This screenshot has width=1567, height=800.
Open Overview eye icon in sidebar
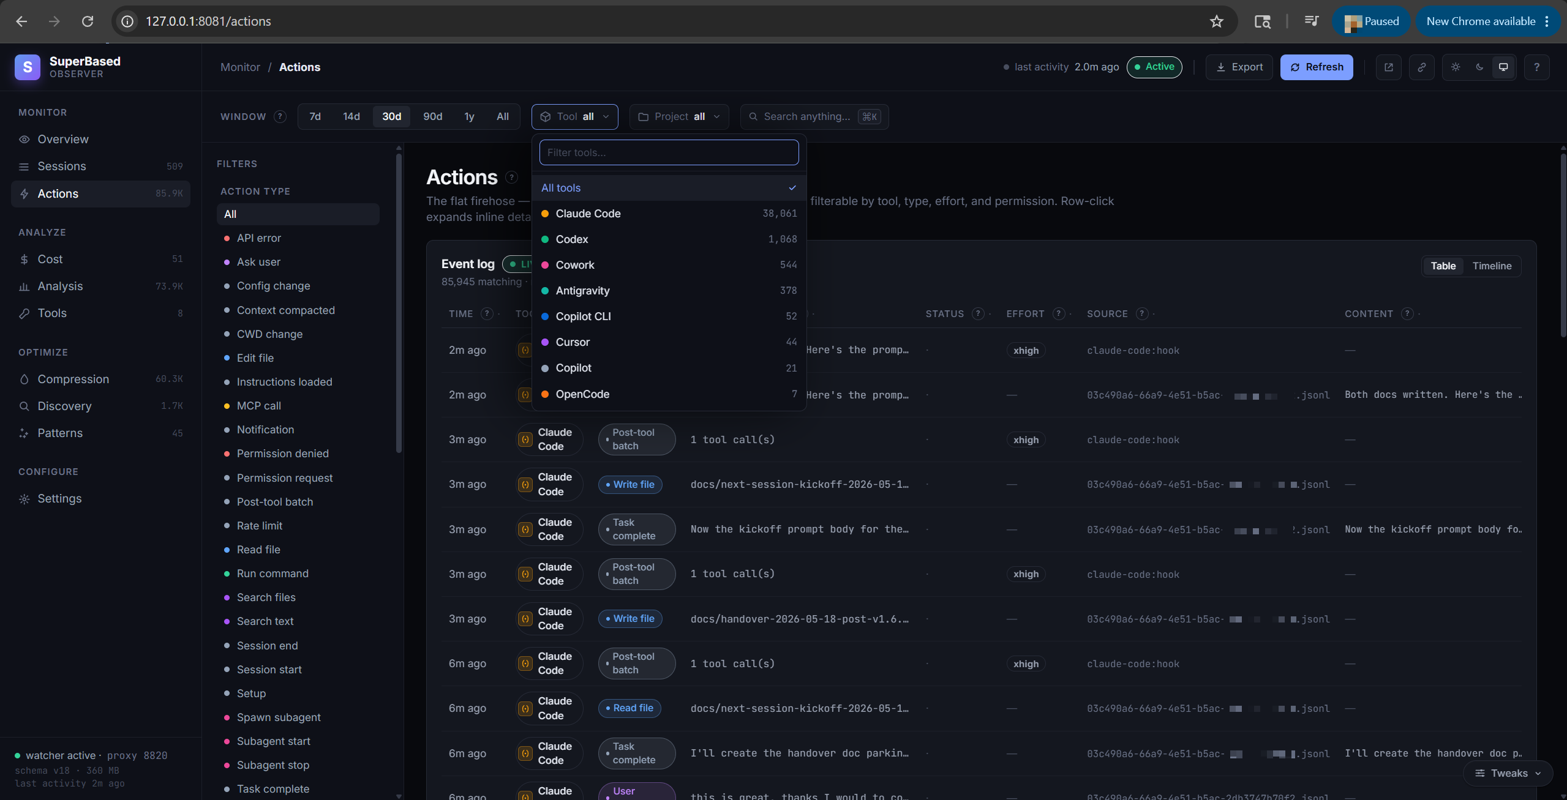(24, 140)
